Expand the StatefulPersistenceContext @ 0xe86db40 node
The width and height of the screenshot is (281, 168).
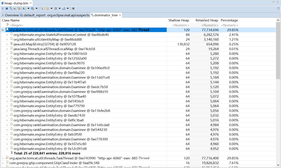(x=7, y=35)
